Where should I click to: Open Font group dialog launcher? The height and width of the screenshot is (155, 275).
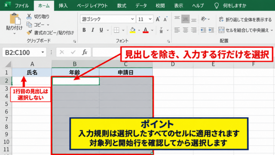(x=168, y=41)
